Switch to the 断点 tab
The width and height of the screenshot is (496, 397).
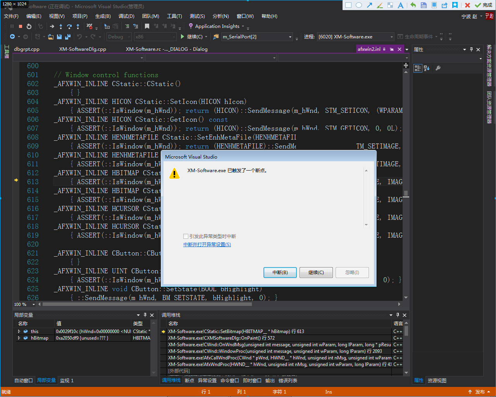point(189,380)
